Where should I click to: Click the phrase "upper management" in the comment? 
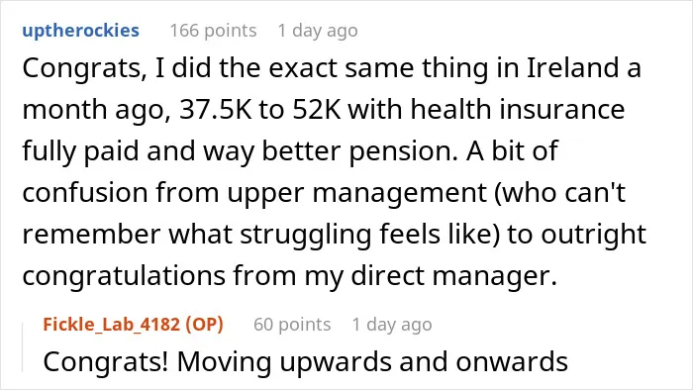coord(356,194)
